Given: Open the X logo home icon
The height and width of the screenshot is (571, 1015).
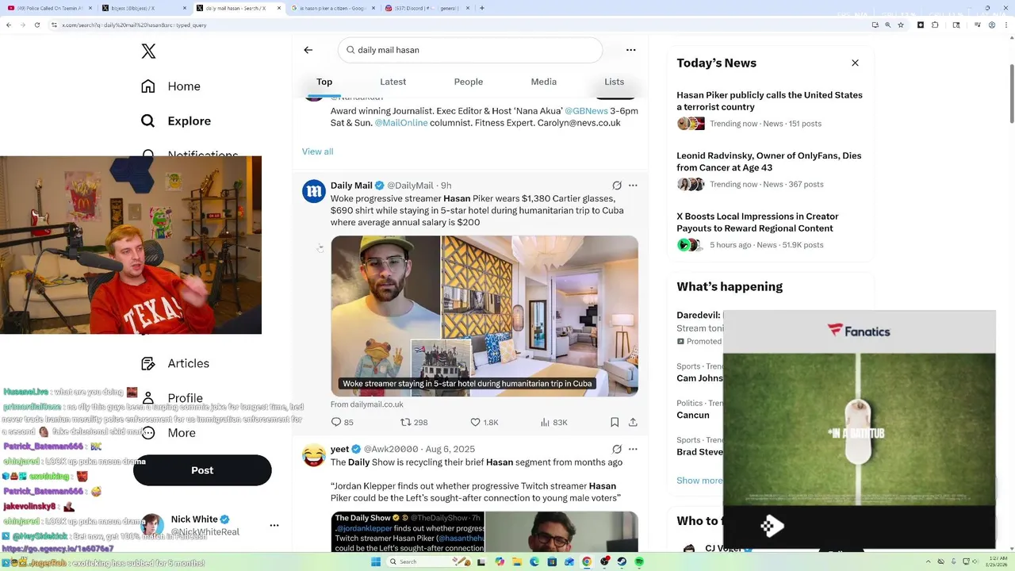Looking at the screenshot, I should click(148, 52).
